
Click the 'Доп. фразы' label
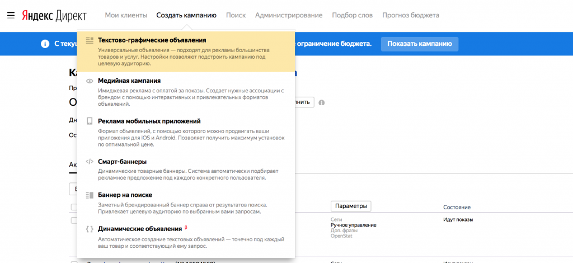coord(344,231)
